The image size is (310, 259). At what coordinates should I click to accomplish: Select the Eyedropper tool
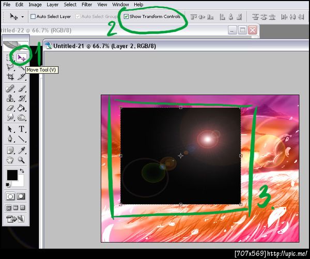pyautogui.click(x=21, y=150)
